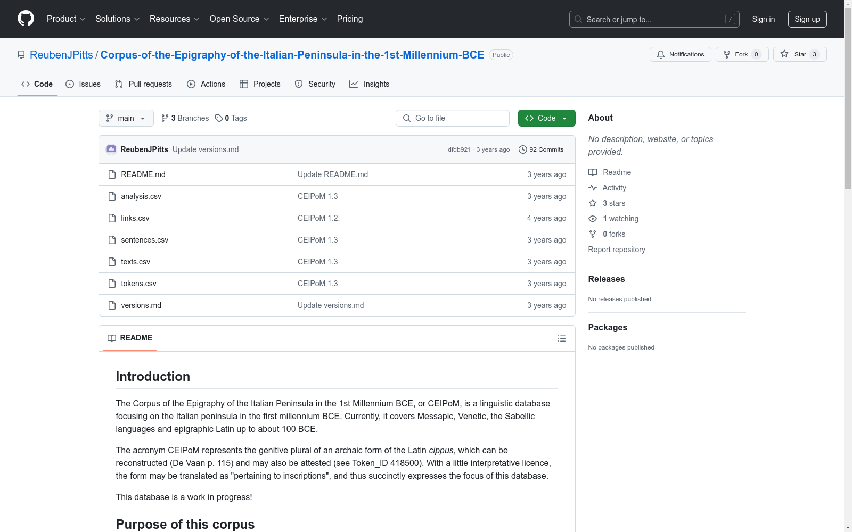Screen dimensions: 852x532
Task: Click the repository icon before owner name
Action: [21, 55]
